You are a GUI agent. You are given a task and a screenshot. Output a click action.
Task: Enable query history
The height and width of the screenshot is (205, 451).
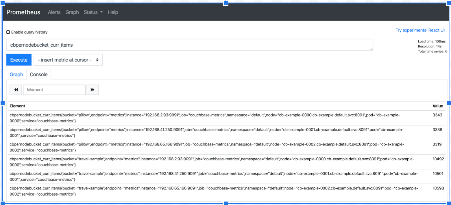(x=8, y=32)
